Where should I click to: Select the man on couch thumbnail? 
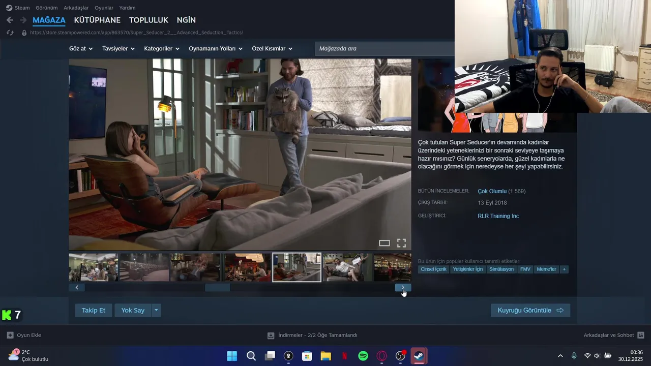(x=347, y=267)
